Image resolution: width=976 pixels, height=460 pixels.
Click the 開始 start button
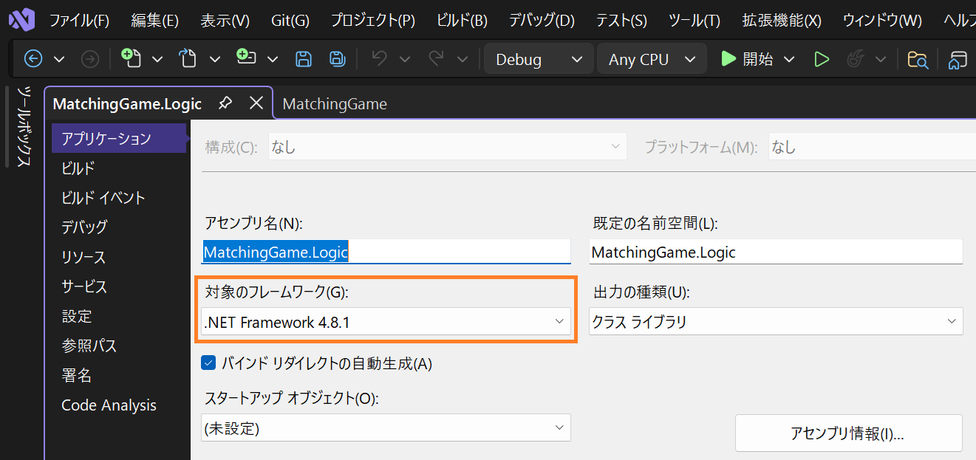click(748, 58)
